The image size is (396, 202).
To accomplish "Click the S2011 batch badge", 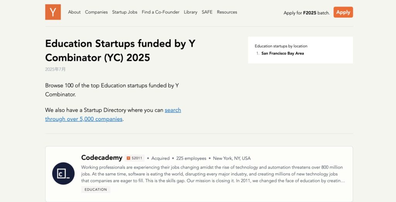I will [x=135, y=158].
